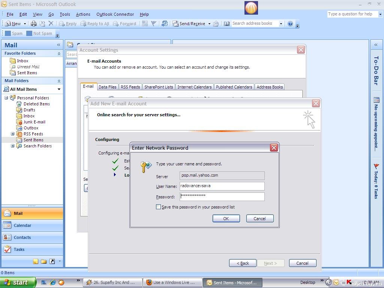Switch to Firefox Windows Live taskbar item
Image resolution: width=384 pixels, height=288 pixels.
point(172,283)
